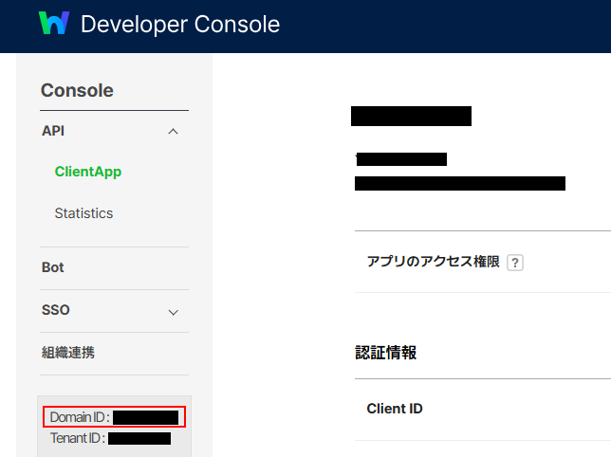Viewport: 611px width, 457px height.
Task: Select Bot in the sidebar
Action: pos(53,267)
